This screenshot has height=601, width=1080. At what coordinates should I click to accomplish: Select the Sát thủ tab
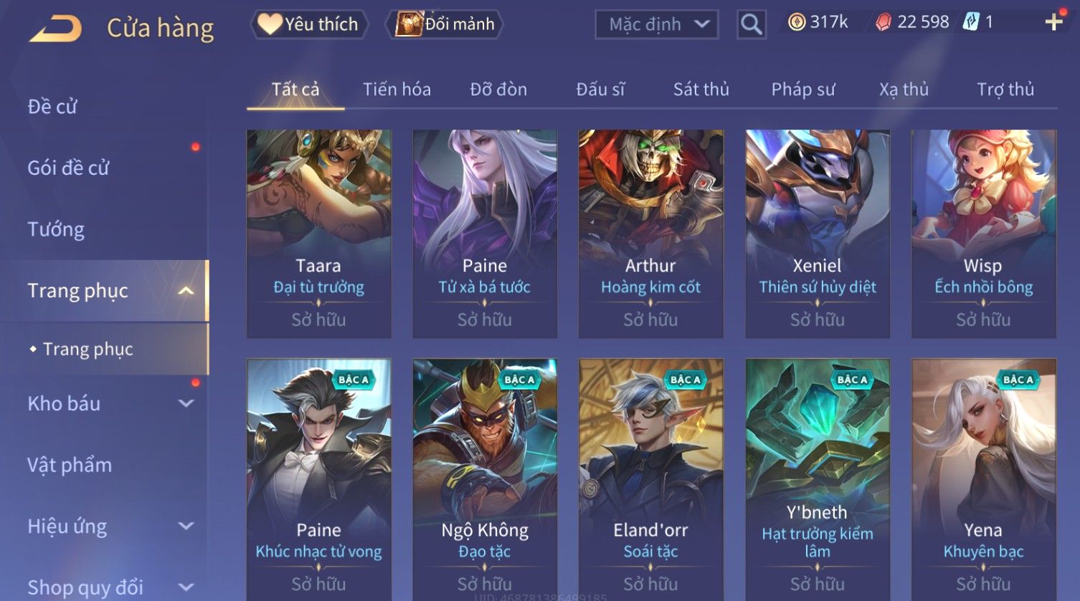tap(701, 90)
